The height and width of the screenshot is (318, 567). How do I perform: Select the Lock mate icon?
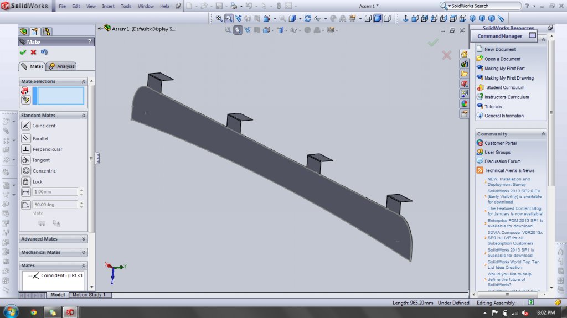coord(25,181)
